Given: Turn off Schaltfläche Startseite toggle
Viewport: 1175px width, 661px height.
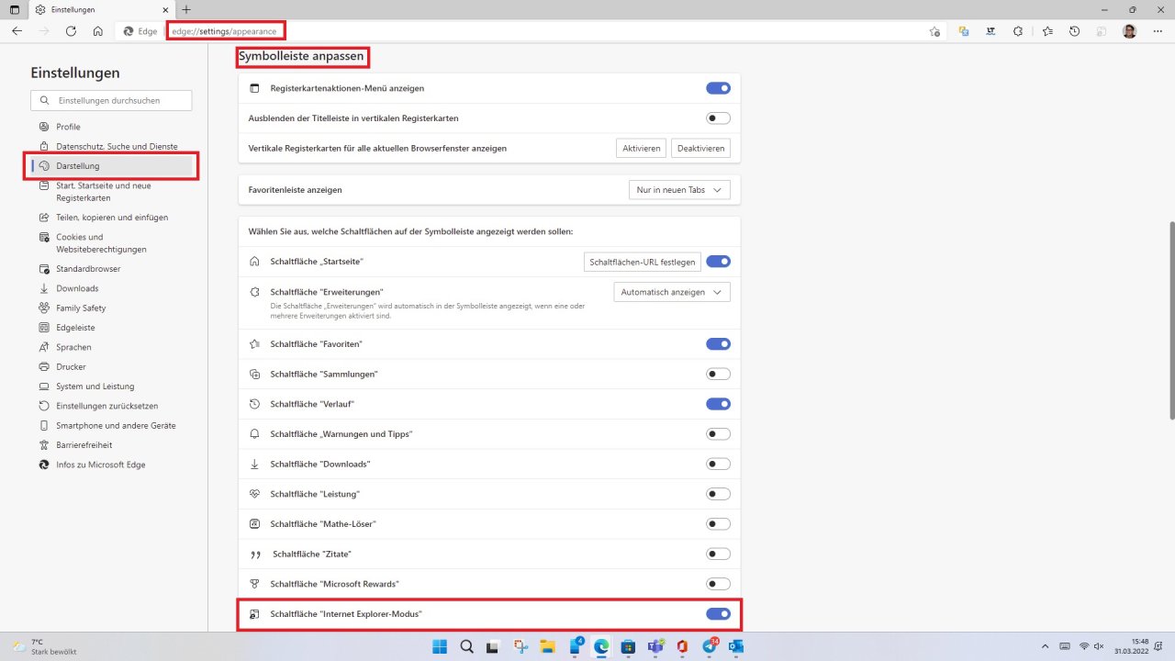Looking at the screenshot, I should pyautogui.click(x=718, y=262).
